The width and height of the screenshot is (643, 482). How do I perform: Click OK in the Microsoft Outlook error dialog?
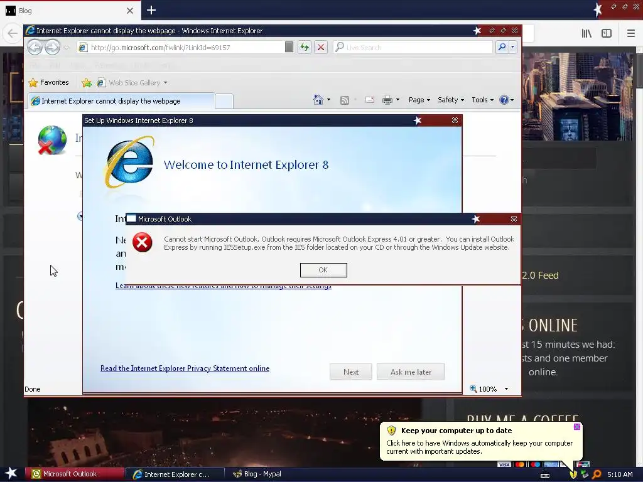[x=323, y=270]
